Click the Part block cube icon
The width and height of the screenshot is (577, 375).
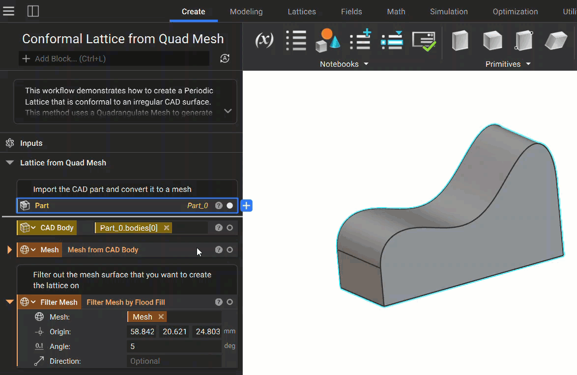pos(25,206)
